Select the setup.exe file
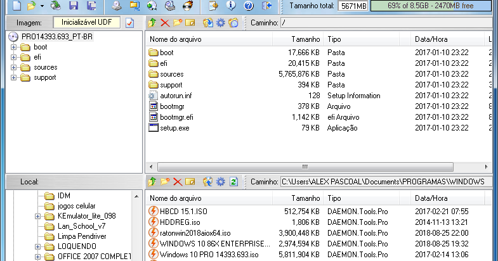 pos(174,128)
